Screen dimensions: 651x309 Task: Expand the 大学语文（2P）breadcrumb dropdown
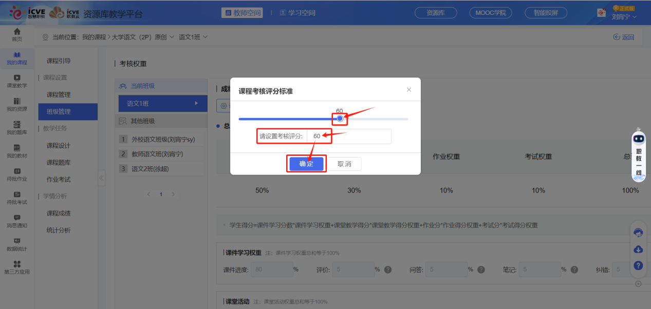[x=172, y=36]
